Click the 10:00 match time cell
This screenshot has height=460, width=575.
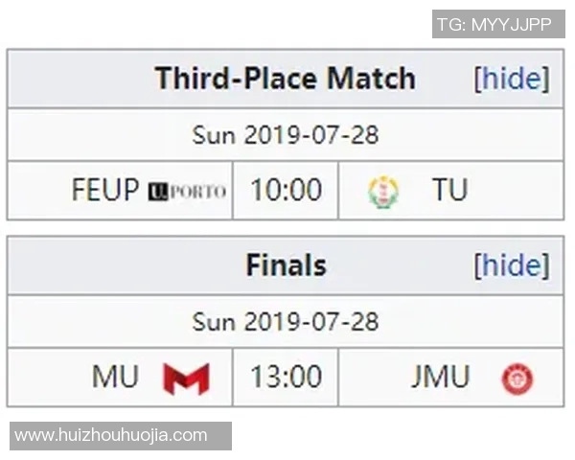[x=286, y=191]
